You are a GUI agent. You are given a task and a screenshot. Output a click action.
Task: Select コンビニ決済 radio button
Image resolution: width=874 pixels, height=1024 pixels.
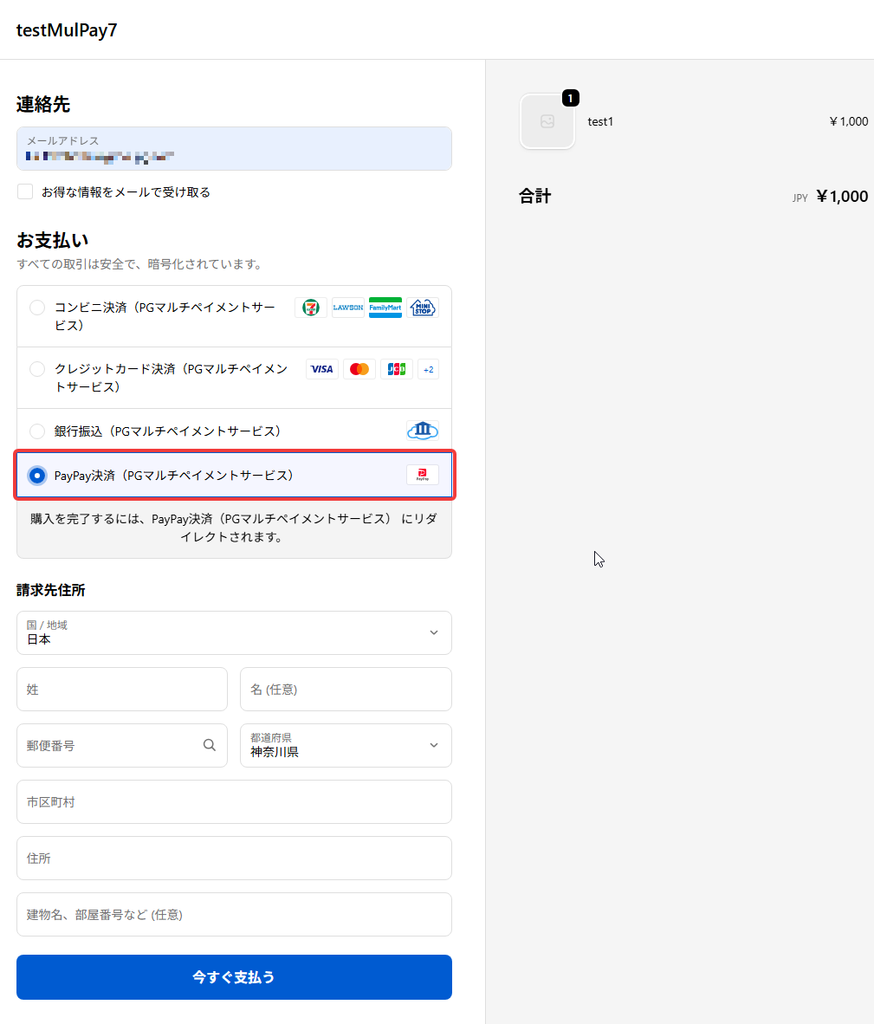click(x=37, y=308)
